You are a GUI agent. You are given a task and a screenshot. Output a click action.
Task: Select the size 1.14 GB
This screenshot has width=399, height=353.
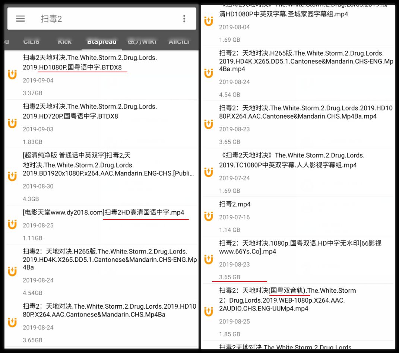click(229, 230)
